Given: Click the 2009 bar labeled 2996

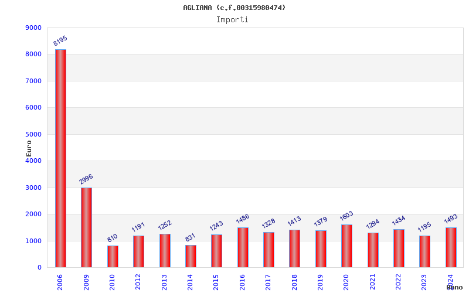Looking at the screenshot, I should pos(86,227).
